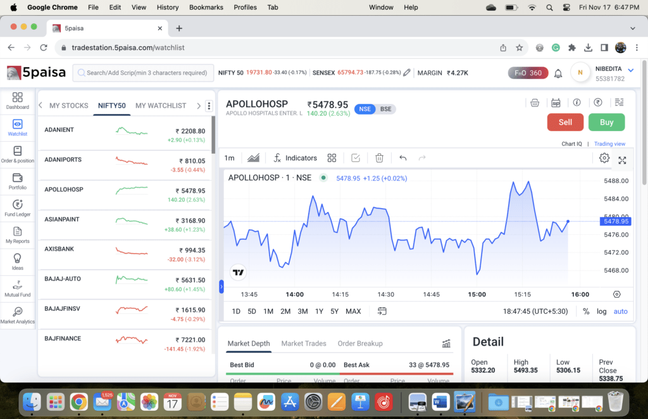Viewport: 648px width, 419px height.
Task: Open the Market Depth tab
Action: coord(248,344)
